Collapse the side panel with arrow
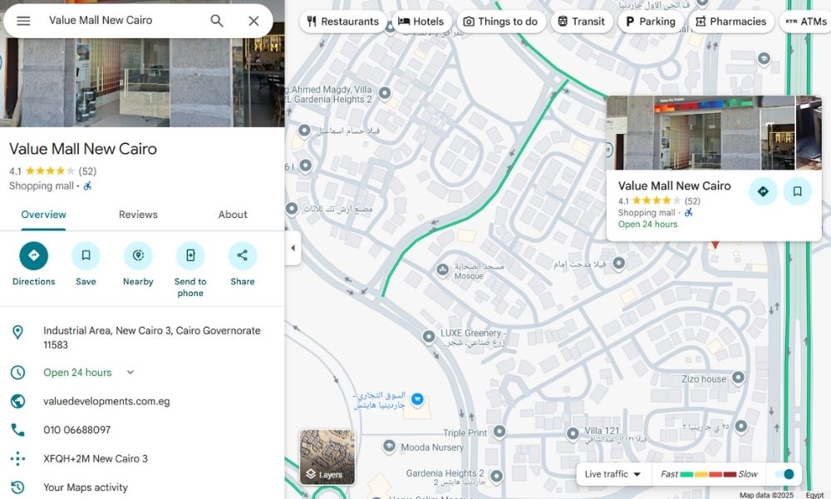The width and height of the screenshot is (831, 499). tap(293, 248)
